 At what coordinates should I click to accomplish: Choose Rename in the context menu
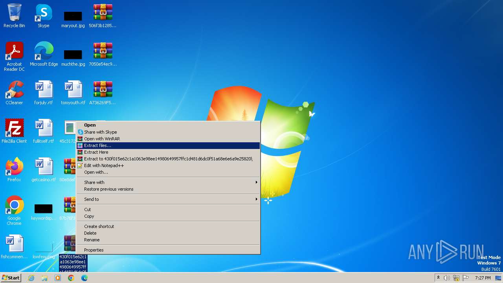tap(168, 240)
